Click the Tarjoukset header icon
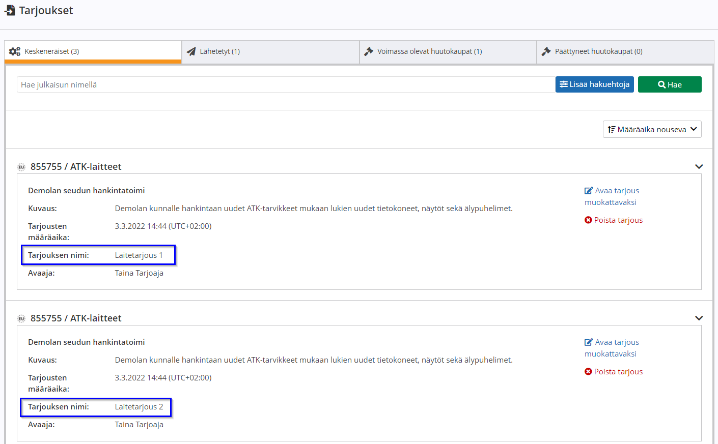The height and width of the screenshot is (444, 718). (x=10, y=10)
